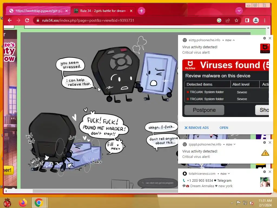The height and width of the screenshot is (208, 277).
Task: Click the Google icon in address bar
Action: (219, 20)
